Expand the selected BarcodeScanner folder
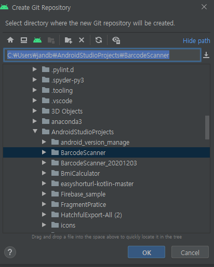Screen dimensions: 214x267 point(44,152)
